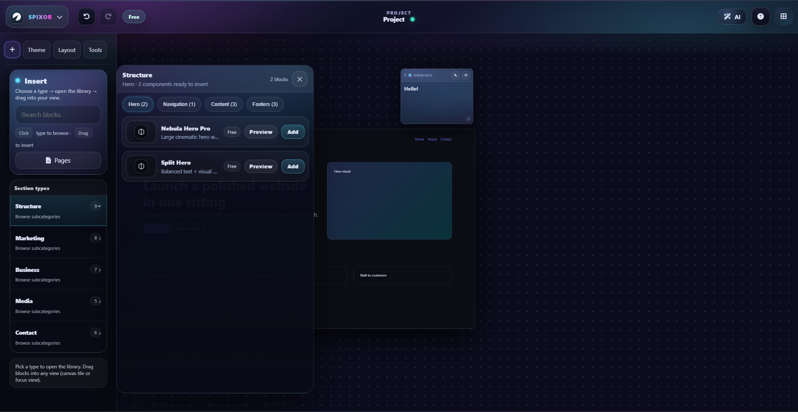Switch to the Theme tab
This screenshot has width=798, height=412.
tap(37, 49)
